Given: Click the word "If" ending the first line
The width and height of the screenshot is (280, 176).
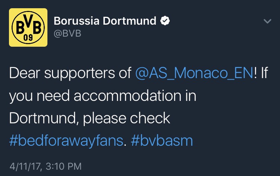Looking at the screenshot, I should pos(264,72).
